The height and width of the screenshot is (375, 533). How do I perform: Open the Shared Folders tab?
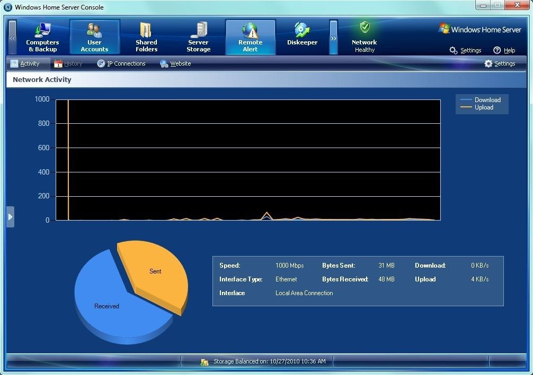pyautogui.click(x=147, y=36)
